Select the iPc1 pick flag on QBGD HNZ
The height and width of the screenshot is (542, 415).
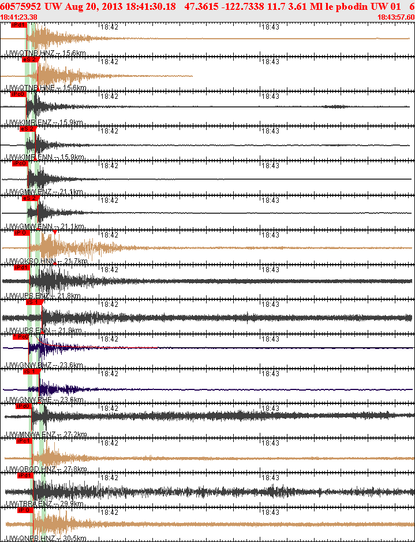coord(24,441)
